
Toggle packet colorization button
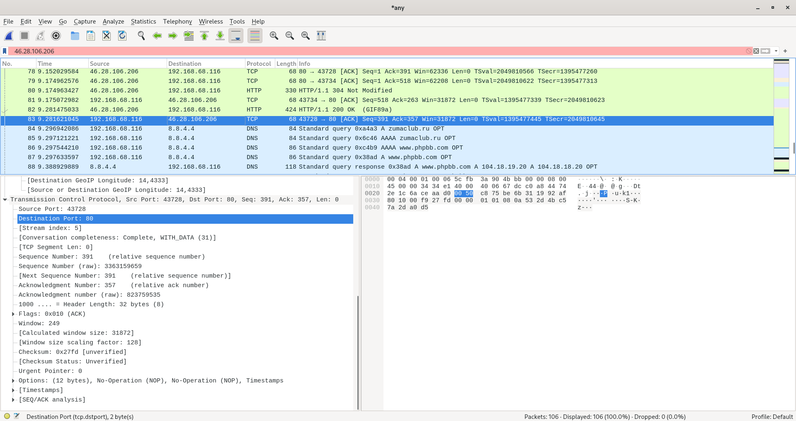coord(255,36)
